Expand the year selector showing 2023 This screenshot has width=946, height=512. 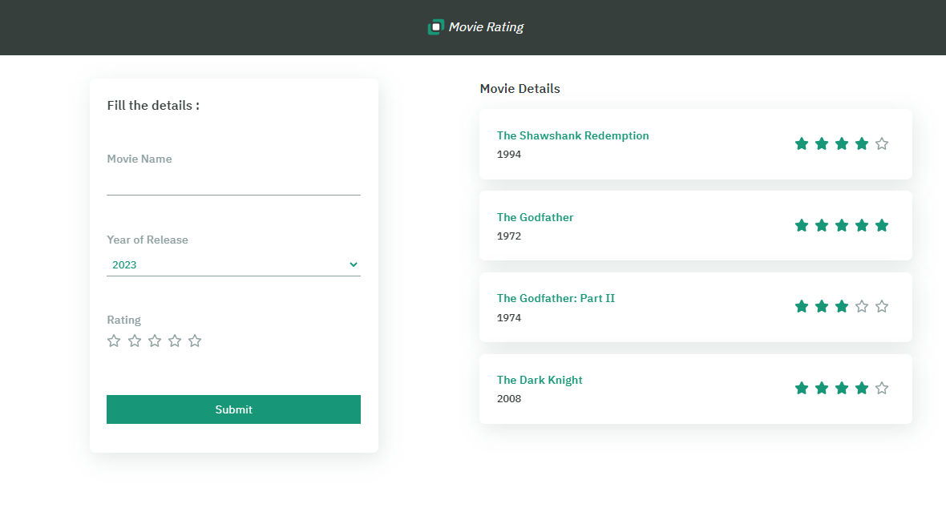(233, 264)
